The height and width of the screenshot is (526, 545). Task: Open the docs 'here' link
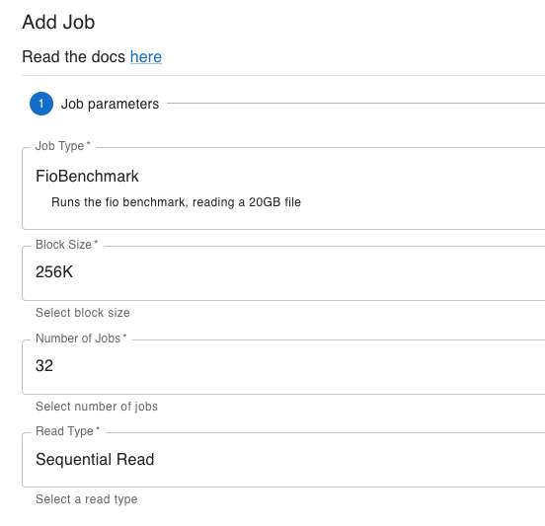tap(146, 56)
